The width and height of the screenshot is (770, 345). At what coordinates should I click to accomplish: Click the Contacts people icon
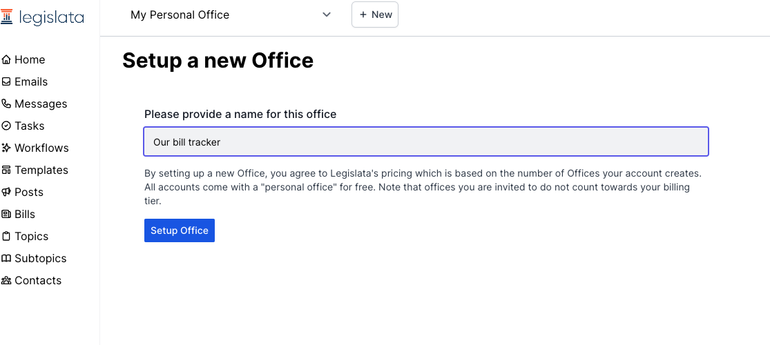coord(7,281)
